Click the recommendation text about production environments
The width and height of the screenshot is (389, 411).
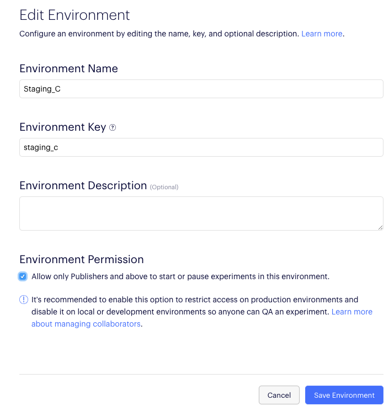pos(194,300)
